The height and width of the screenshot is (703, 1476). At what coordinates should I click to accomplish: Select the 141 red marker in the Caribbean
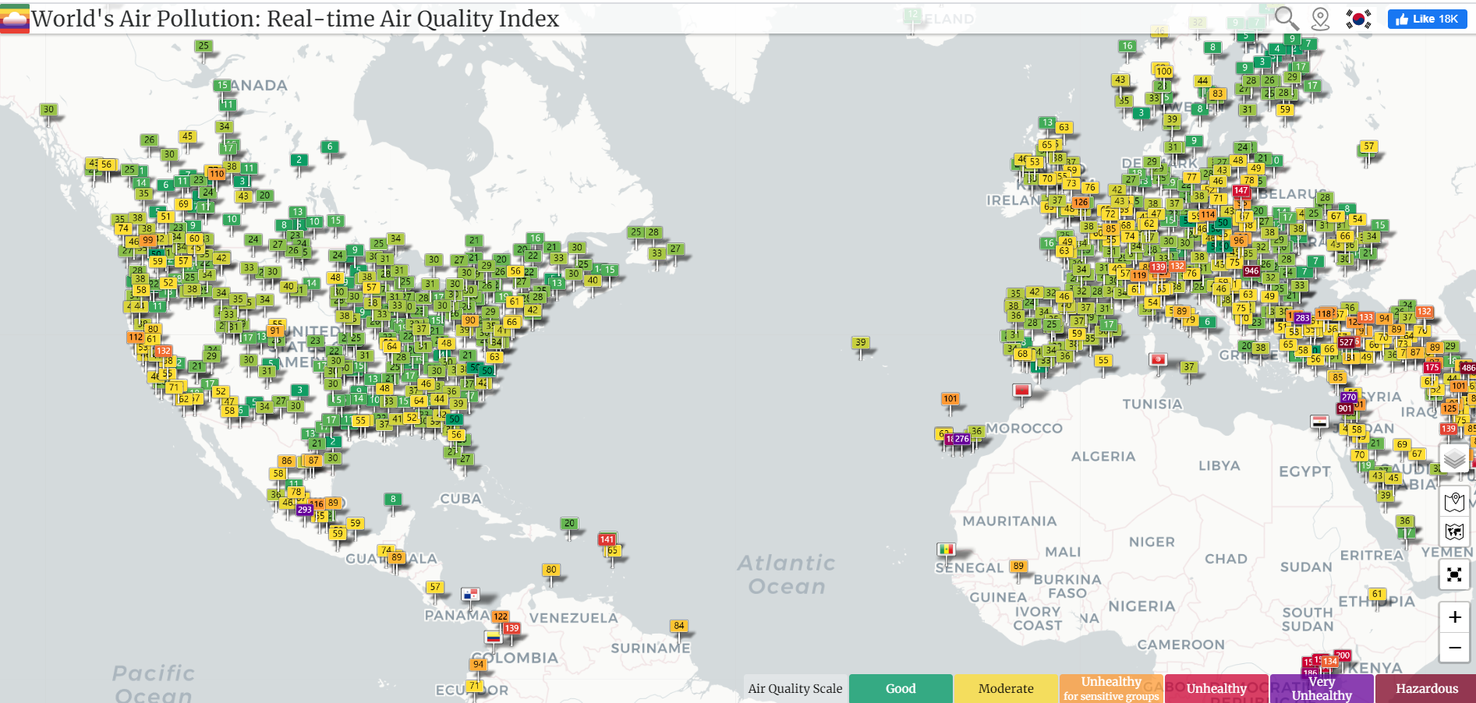coord(607,539)
